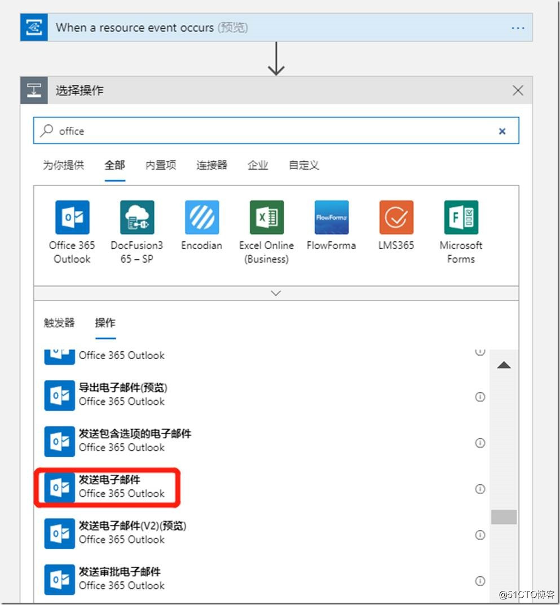Choose the 导出电子邮件(预览) action

(261, 395)
